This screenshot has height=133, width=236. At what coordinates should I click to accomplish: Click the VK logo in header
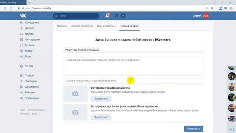[23, 16]
